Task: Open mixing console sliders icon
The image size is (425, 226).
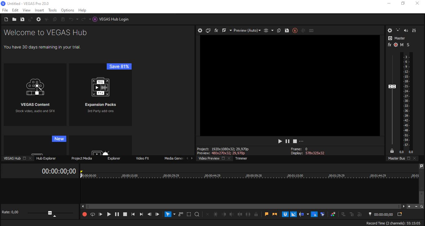Action: [414, 30]
